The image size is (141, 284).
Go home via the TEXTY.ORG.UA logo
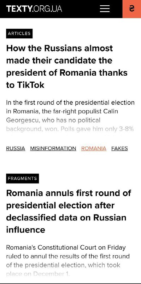pyautogui.click(x=34, y=9)
